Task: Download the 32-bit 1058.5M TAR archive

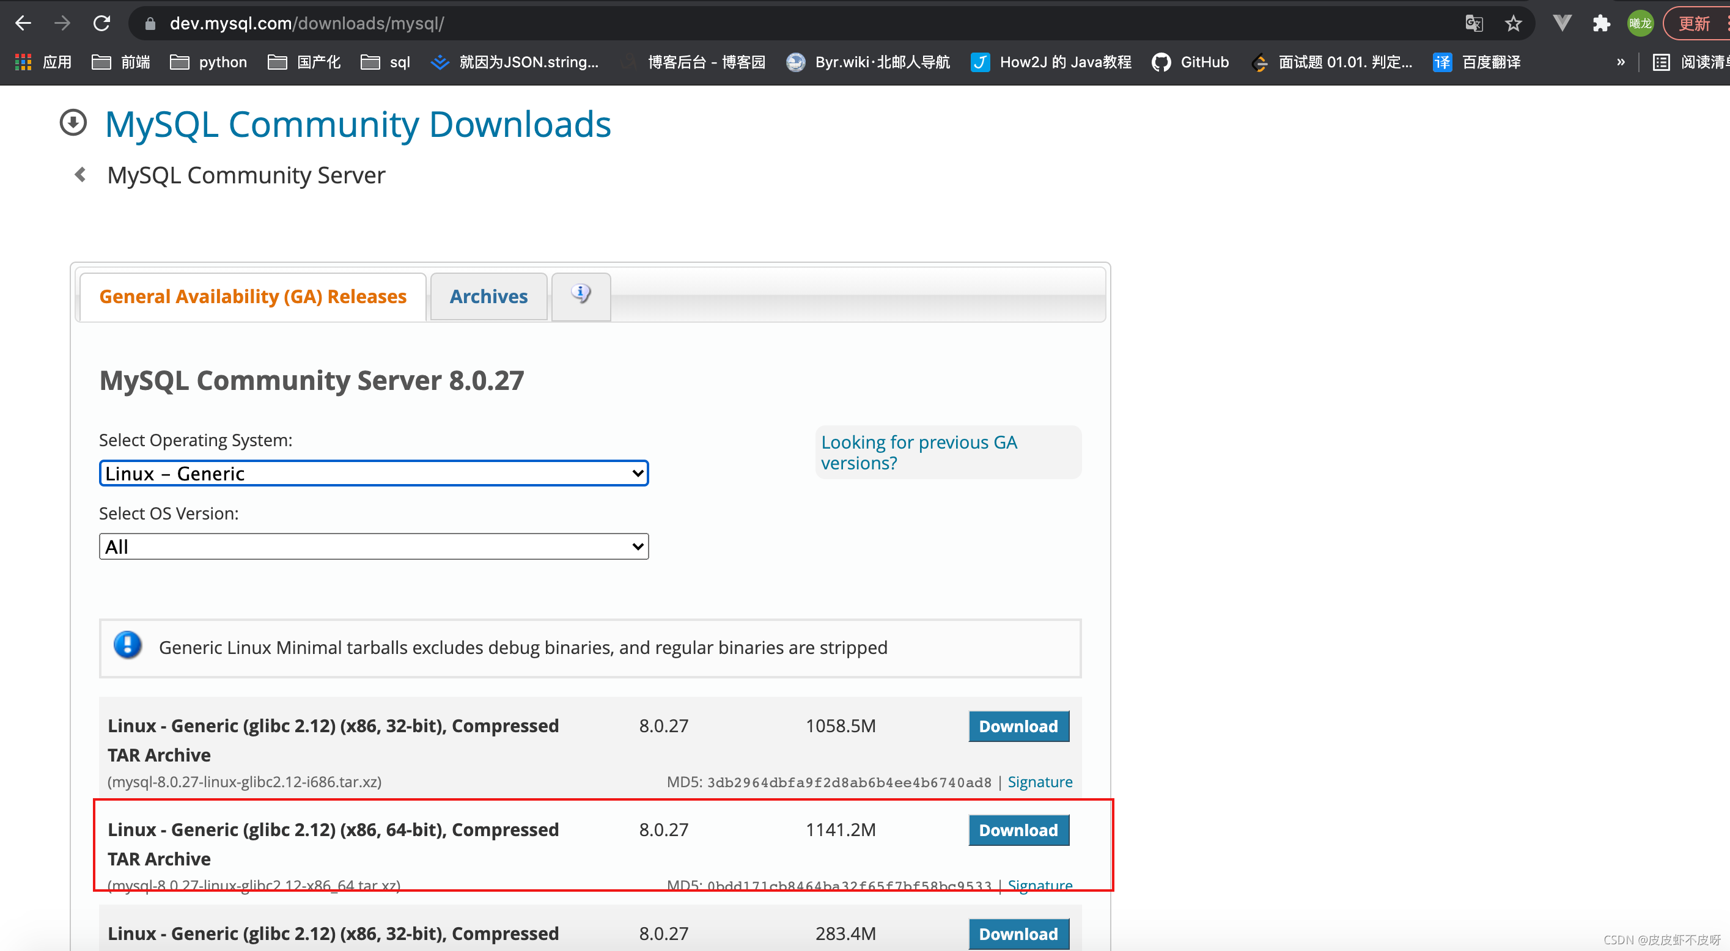Action: [x=1018, y=726]
